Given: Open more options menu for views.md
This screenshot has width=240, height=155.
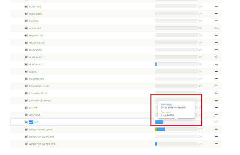Looking at the screenshot, I should point(216,115).
